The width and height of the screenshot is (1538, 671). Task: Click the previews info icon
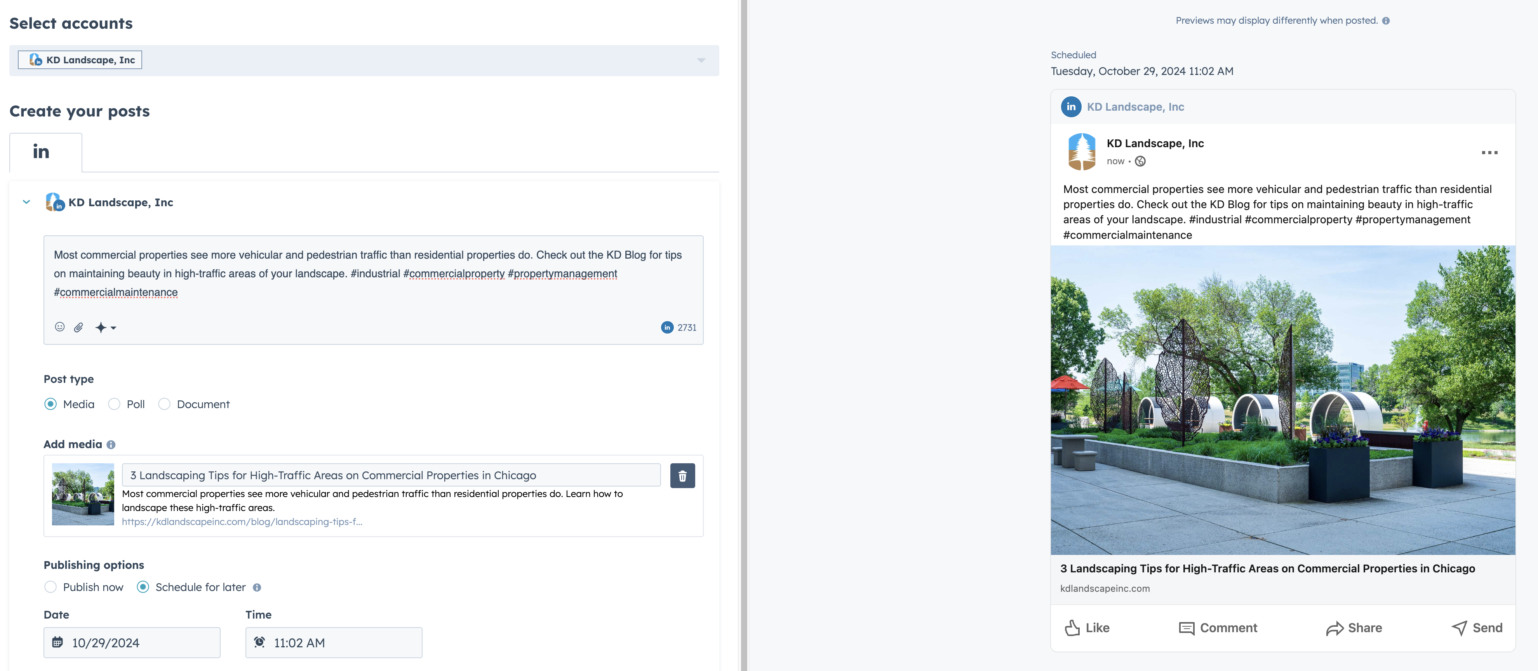point(1386,21)
